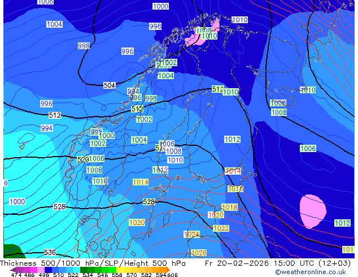The image size is (358, 277).
Task: Click the red '1026' pressure label
Action: tap(199, 253)
